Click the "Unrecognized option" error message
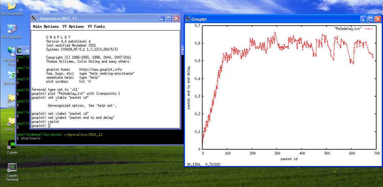Viewport: 383px width, 187px height. coord(82,106)
